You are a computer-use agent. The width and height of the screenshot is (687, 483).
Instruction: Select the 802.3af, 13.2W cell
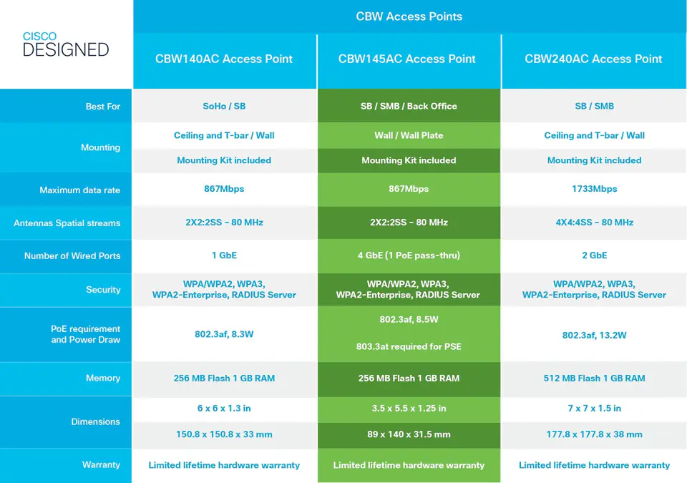pyautogui.click(x=595, y=336)
